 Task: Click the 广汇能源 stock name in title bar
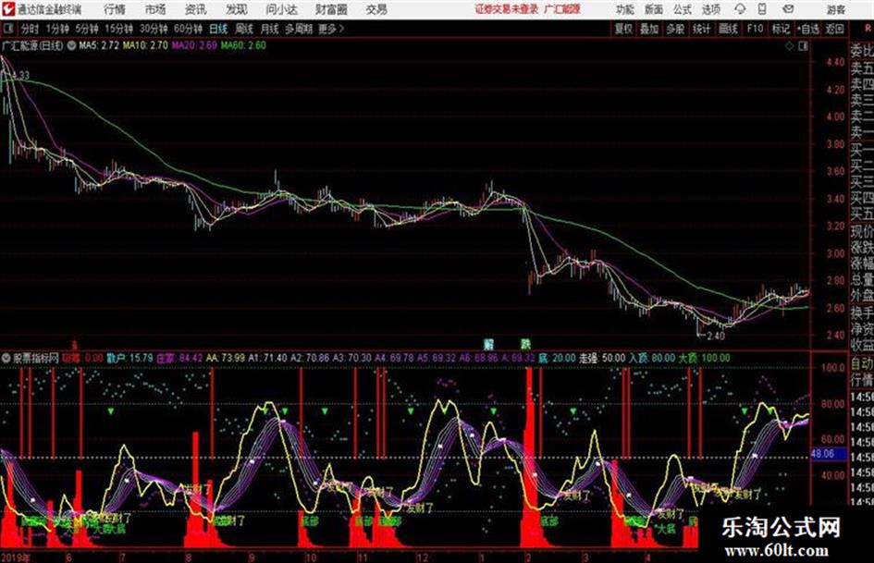(562, 9)
